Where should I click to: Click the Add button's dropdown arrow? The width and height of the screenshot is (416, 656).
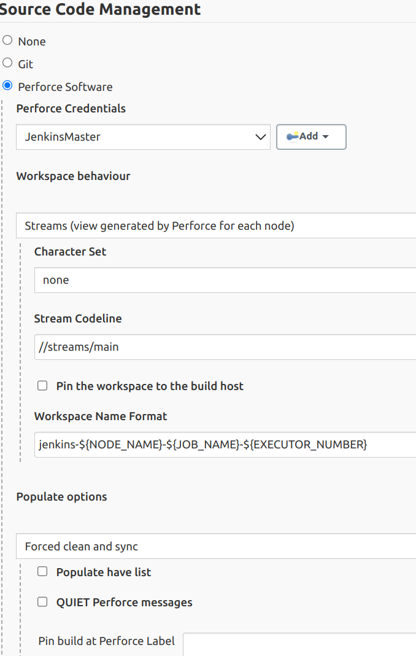click(x=326, y=137)
